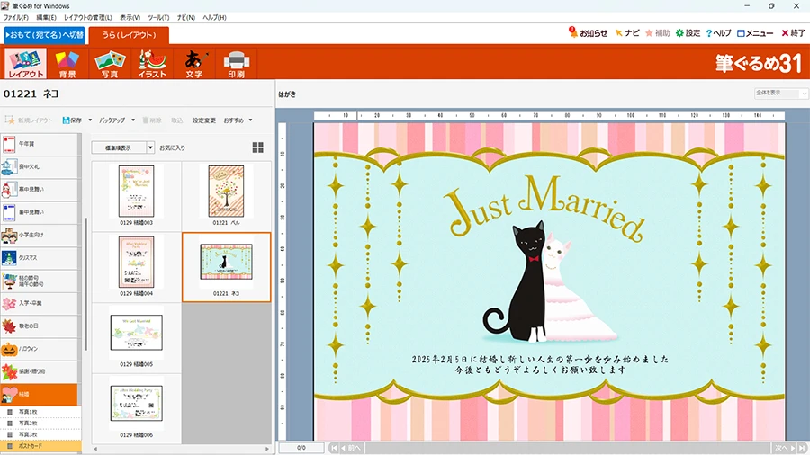This screenshot has width=810, height=455.
Task: Switch to おもて（宛て名）へ切替 tab
Action: click(x=44, y=36)
